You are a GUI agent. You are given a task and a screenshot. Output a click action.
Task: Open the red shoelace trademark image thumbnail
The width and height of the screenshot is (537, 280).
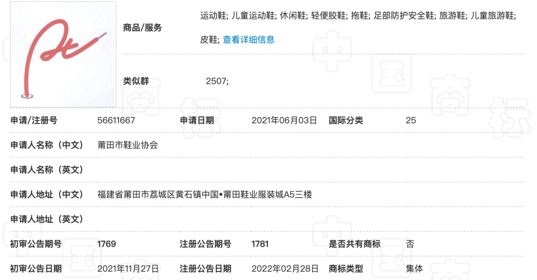[x=63, y=54]
